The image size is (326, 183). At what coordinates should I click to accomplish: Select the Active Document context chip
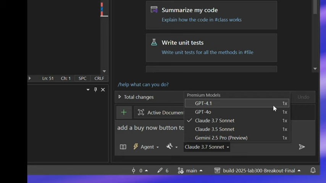click(x=159, y=112)
